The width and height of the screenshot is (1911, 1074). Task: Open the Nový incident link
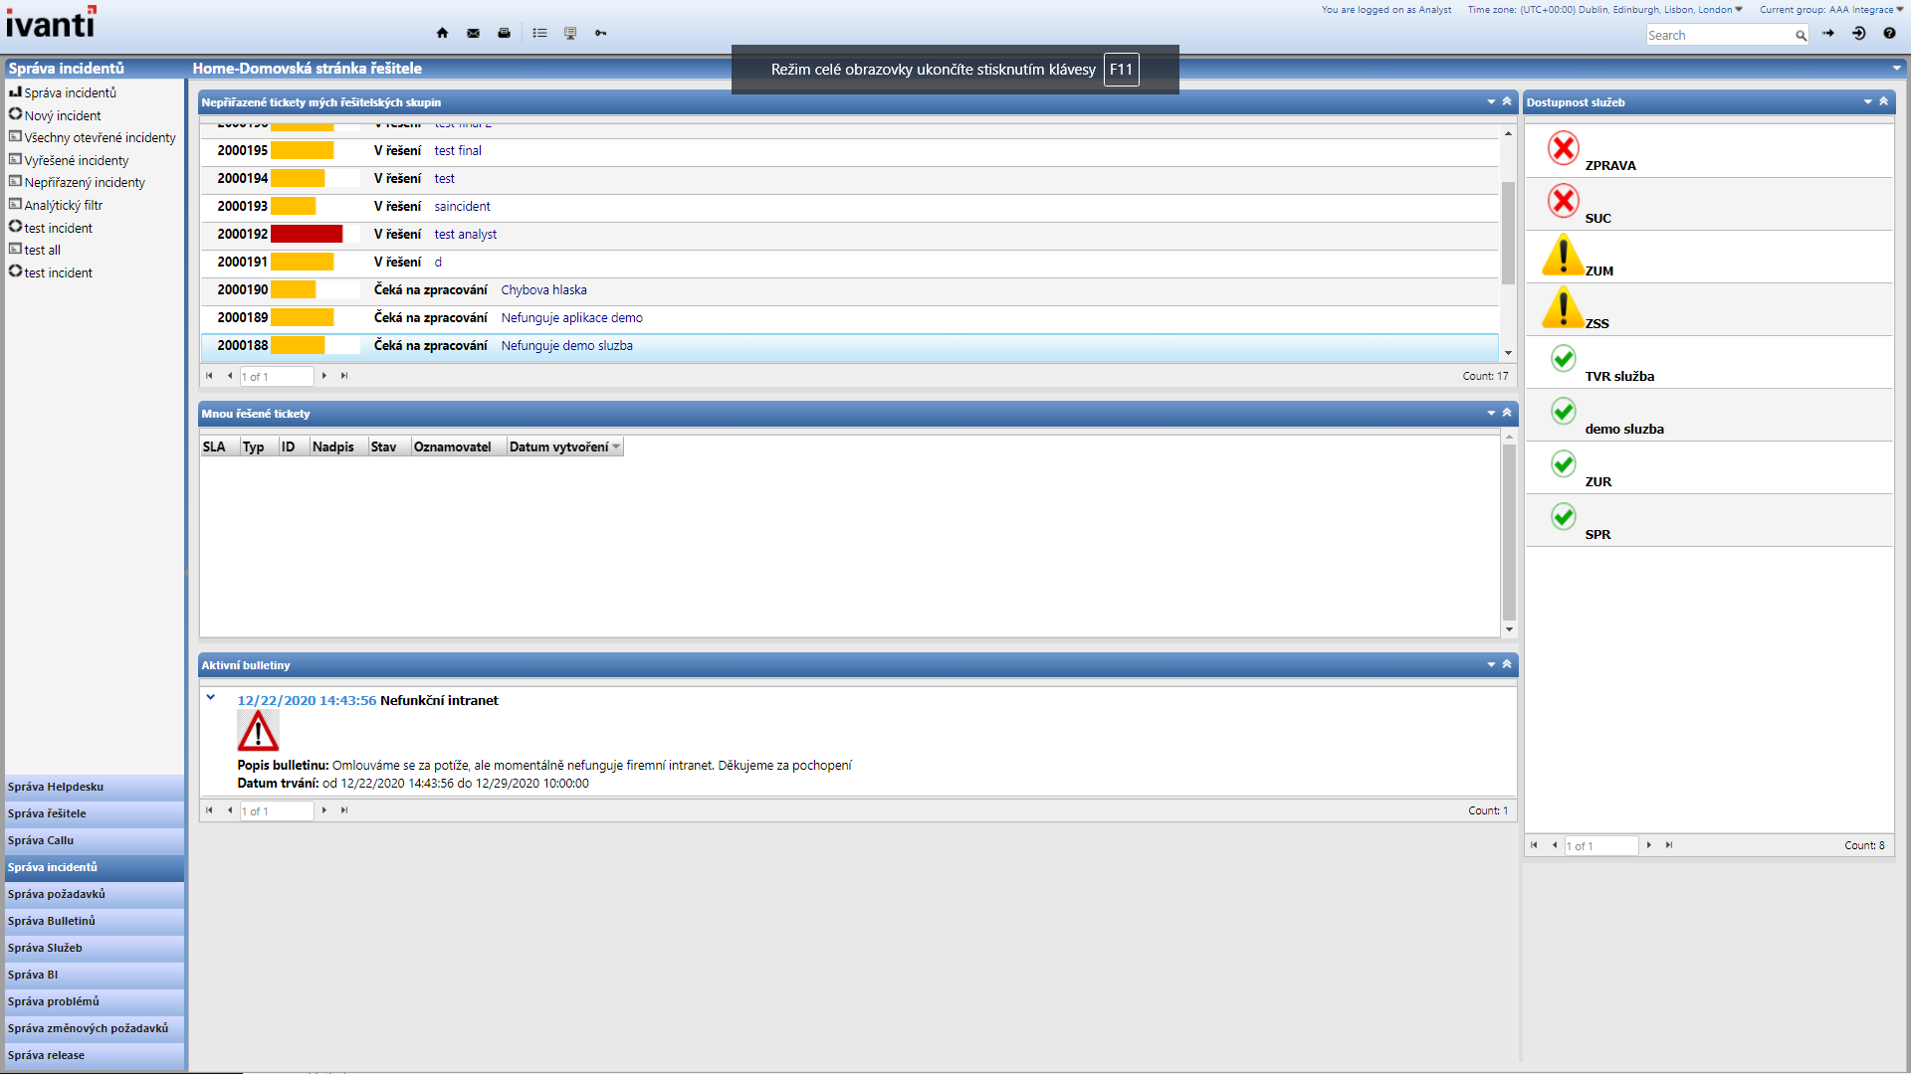click(62, 115)
